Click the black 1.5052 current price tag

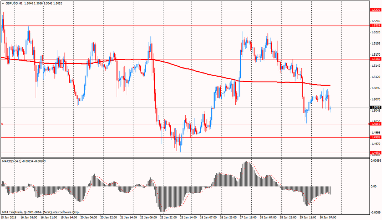click(375, 108)
